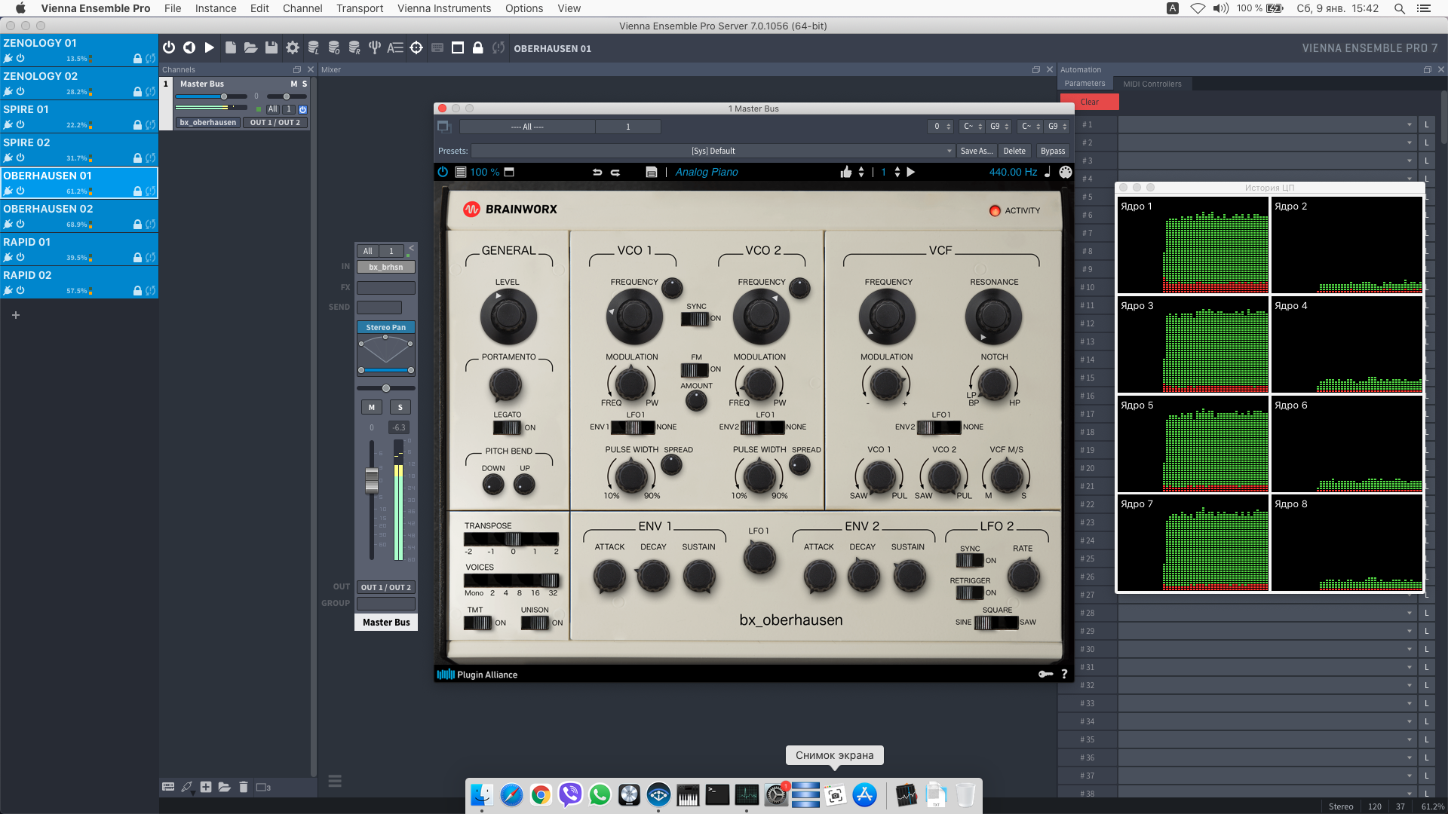
Task: Expand the automation parameter #1 dropdown
Action: pyautogui.click(x=1409, y=124)
